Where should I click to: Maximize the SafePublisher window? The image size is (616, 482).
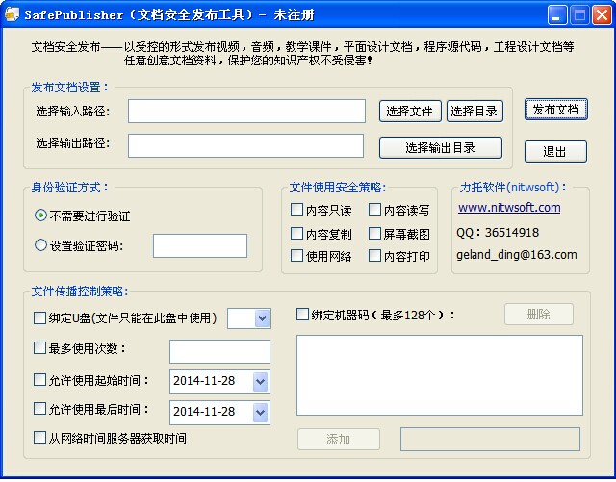(x=579, y=14)
